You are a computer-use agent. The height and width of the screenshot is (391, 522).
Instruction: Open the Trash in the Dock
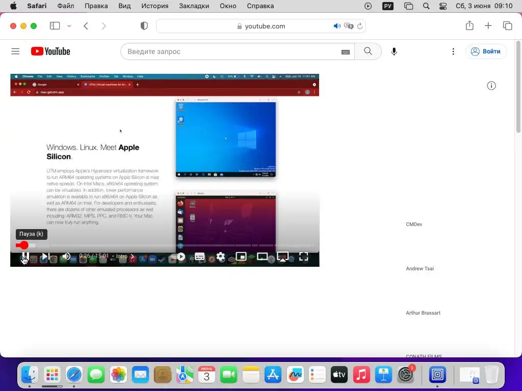491,375
